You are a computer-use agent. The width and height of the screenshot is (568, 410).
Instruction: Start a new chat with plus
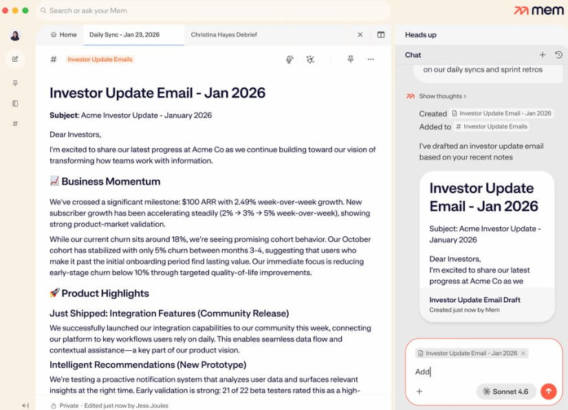(543, 55)
